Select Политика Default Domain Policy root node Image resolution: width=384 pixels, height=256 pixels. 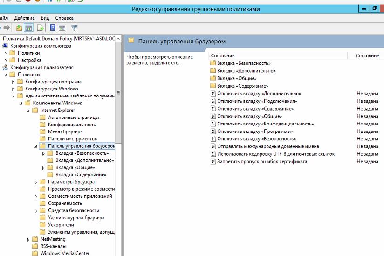(59, 38)
